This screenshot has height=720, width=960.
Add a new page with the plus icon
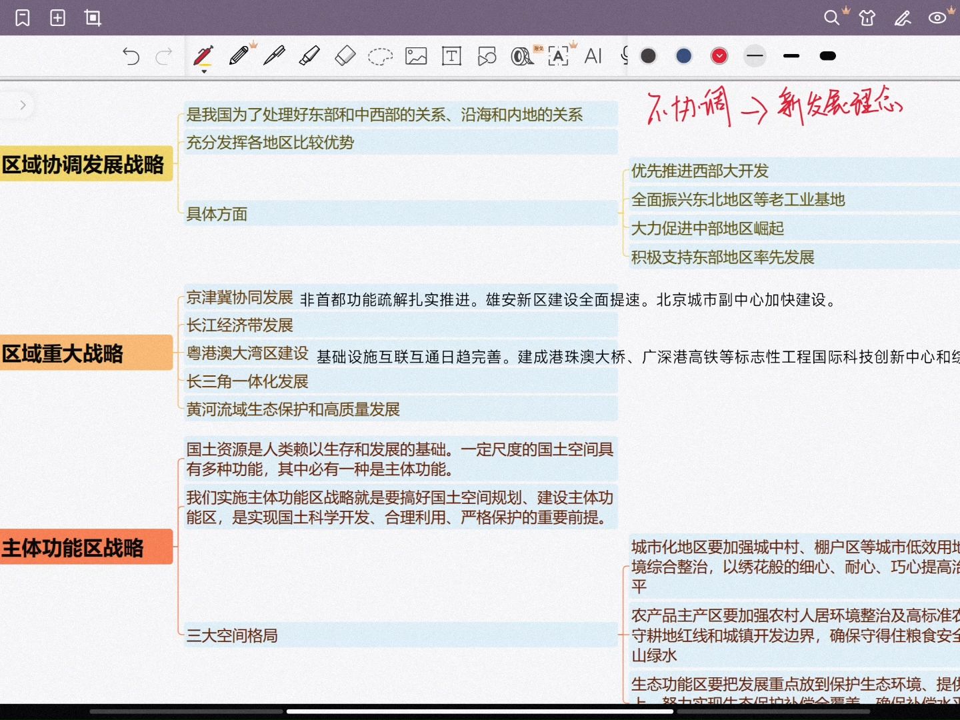(x=58, y=18)
